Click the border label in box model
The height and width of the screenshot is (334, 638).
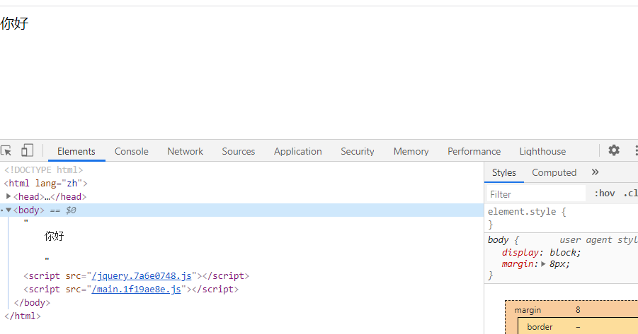(540, 327)
